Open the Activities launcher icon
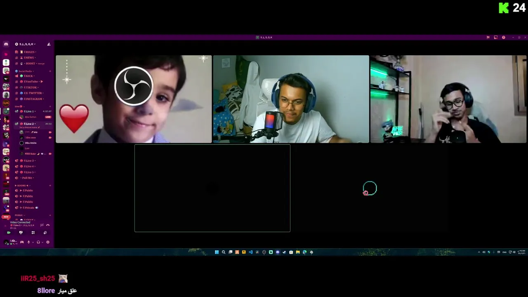528x297 pixels. point(33,233)
